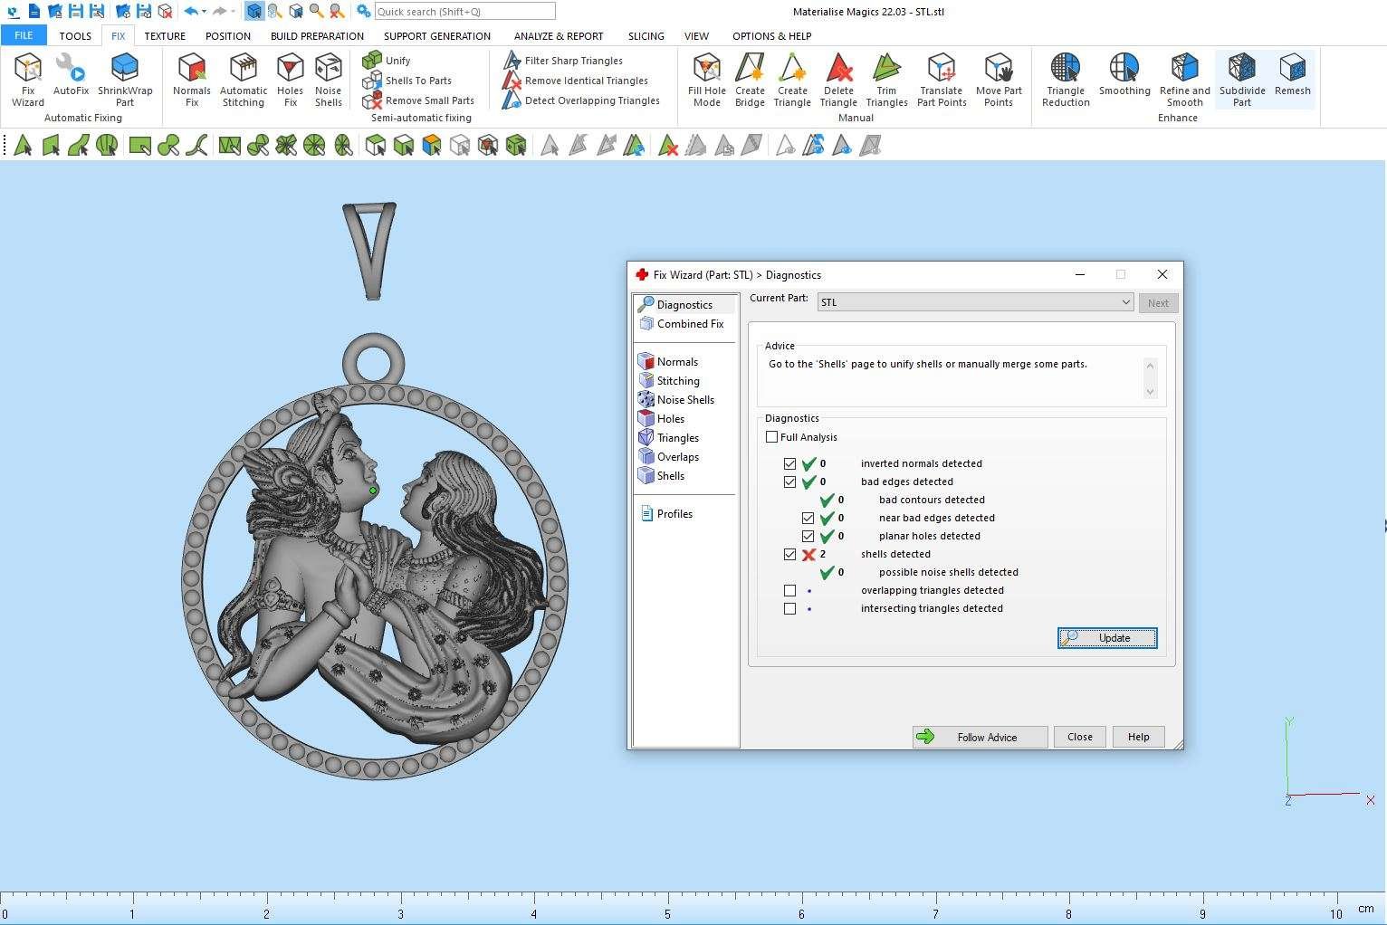Screen dimensions: 1387x925
Task: Check overlapping triangles detected option
Action: pos(790,591)
